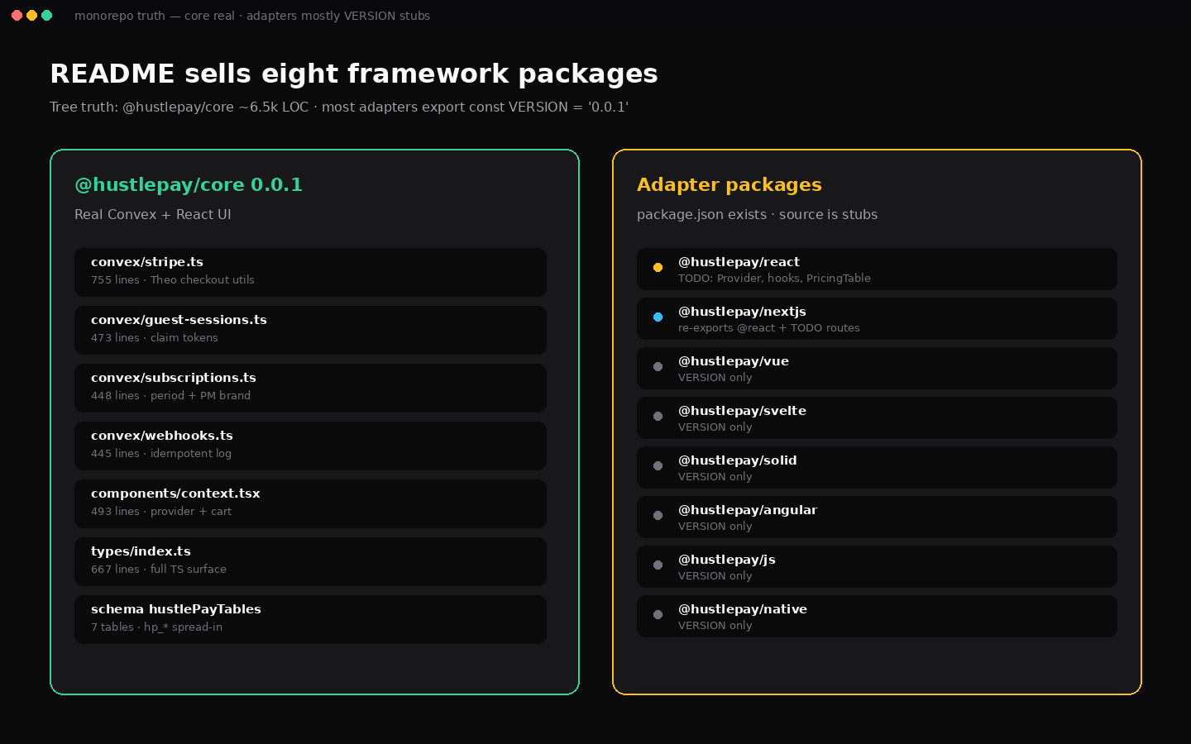Open the @hustlepay/angular package name

tap(748, 510)
